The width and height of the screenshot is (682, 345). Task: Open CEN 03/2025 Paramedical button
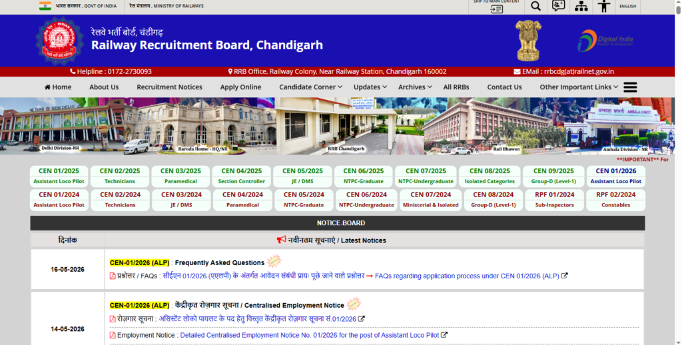(x=180, y=176)
